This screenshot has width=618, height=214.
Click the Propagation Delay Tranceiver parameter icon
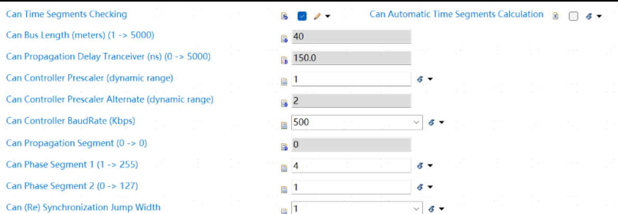(284, 60)
